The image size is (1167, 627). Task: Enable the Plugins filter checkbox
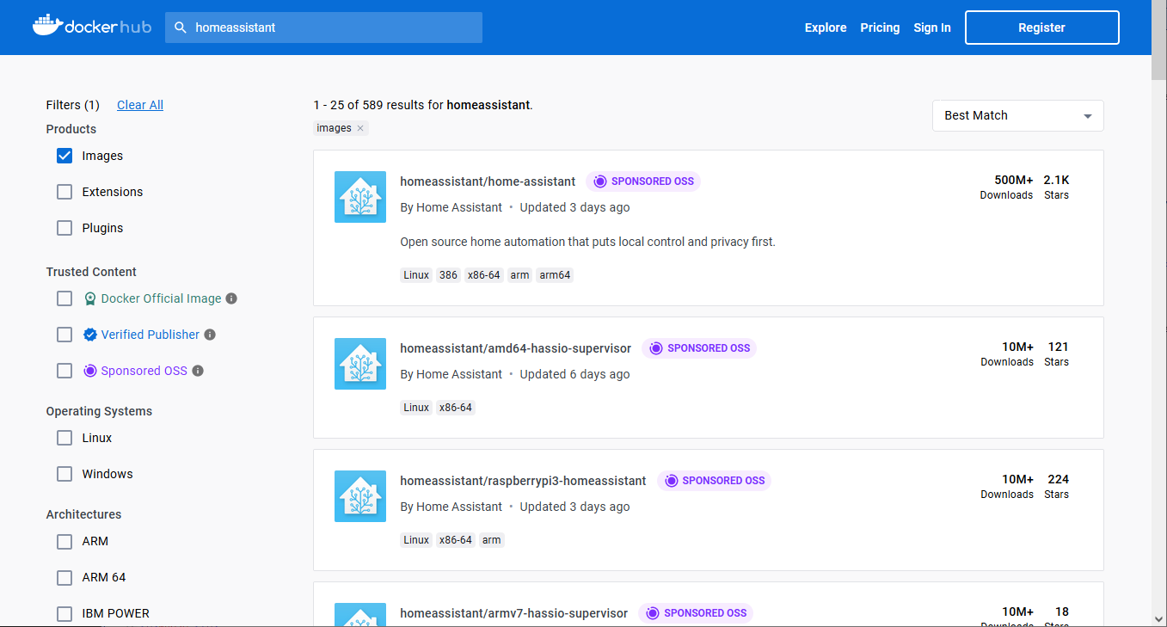pyautogui.click(x=64, y=228)
